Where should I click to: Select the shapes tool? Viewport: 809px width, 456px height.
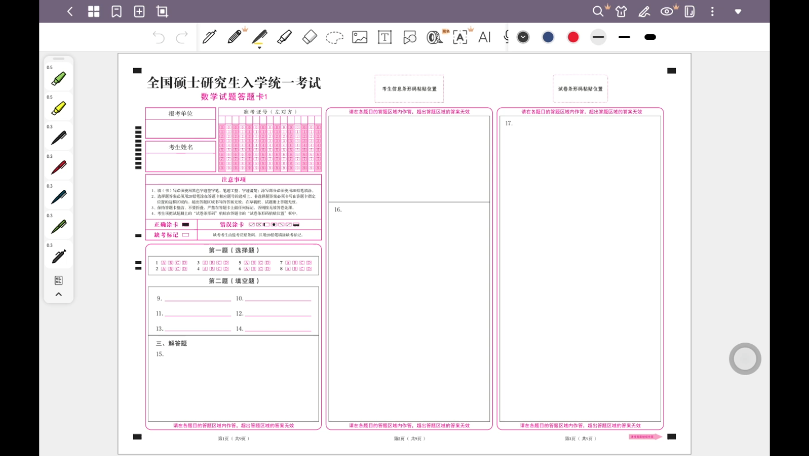[x=410, y=37]
